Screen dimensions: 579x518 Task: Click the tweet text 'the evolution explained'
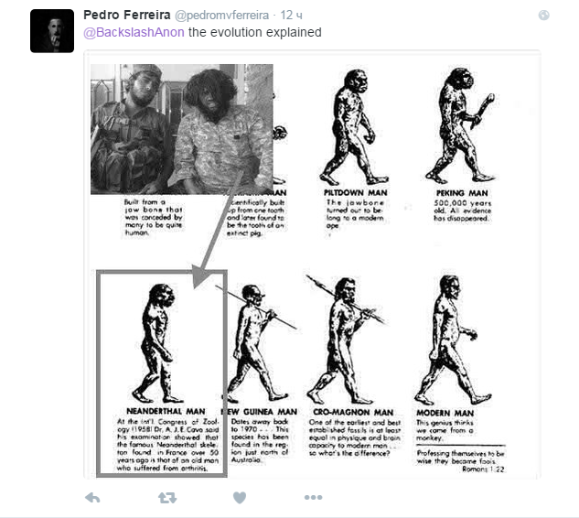[255, 33]
